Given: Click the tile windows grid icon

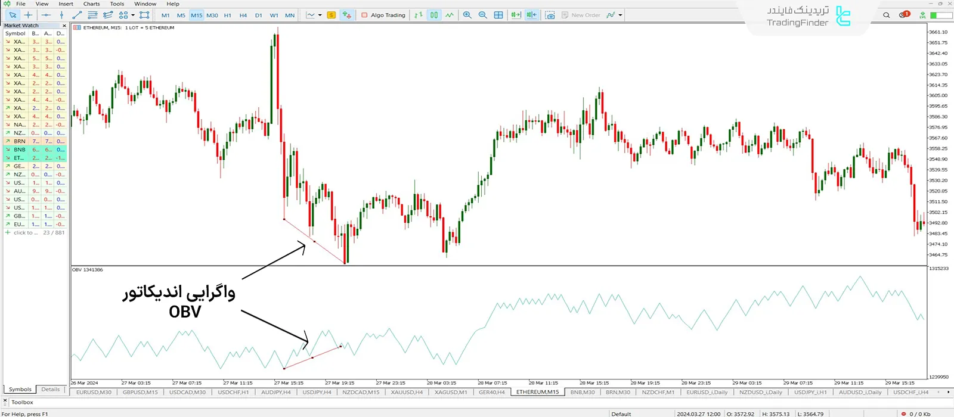Looking at the screenshot, I should (x=498, y=15).
